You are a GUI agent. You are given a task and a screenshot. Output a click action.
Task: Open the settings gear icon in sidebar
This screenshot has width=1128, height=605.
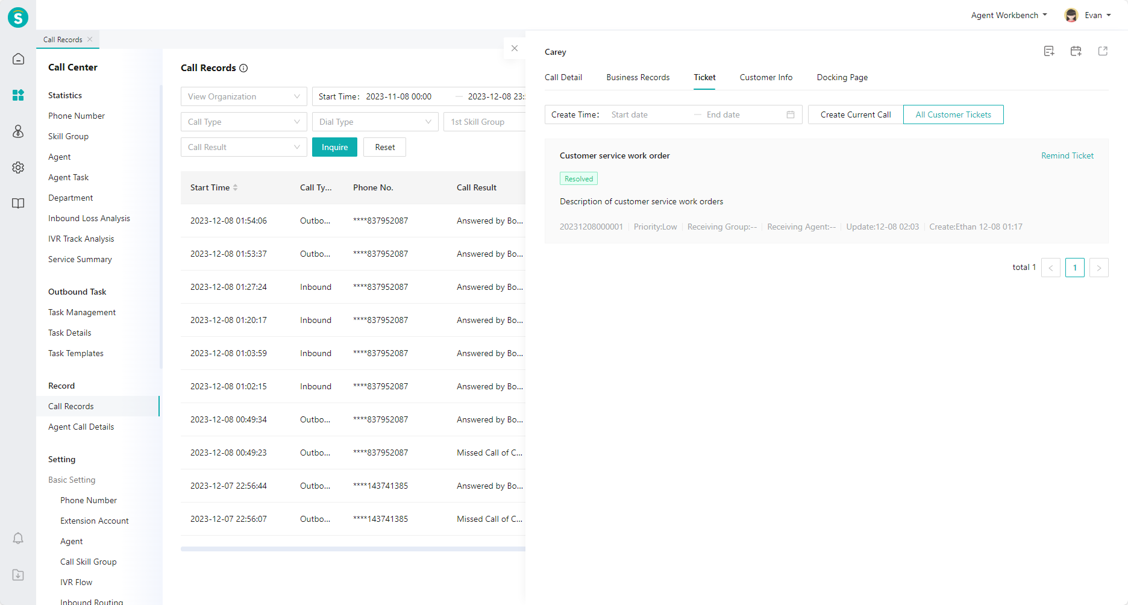pos(18,168)
